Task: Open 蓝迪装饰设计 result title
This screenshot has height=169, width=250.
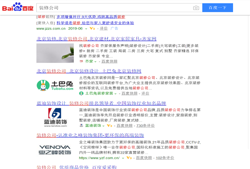Action: click(x=101, y=103)
